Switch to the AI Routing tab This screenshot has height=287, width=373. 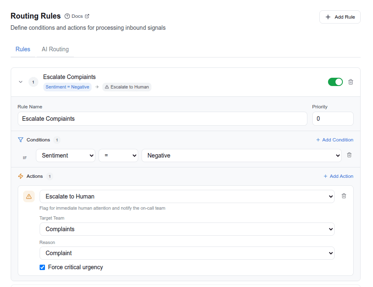[55, 49]
